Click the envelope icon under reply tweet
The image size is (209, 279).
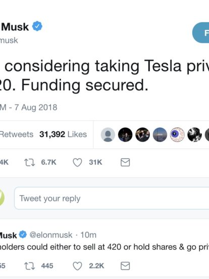(125, 266)
